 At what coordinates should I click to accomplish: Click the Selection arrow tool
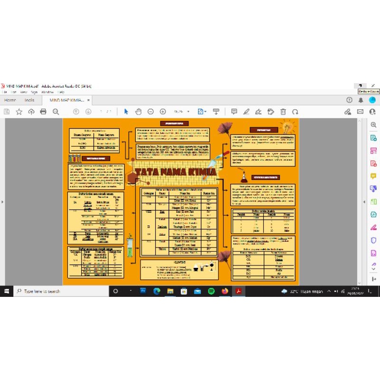click(126, 112)
